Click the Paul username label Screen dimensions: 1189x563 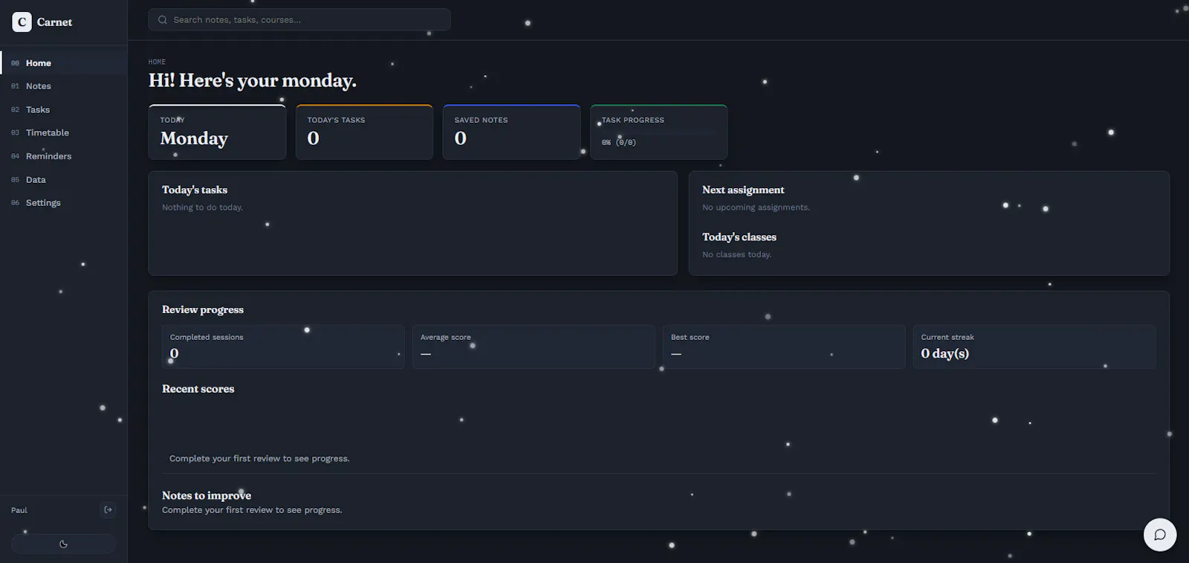click(19, 510)
